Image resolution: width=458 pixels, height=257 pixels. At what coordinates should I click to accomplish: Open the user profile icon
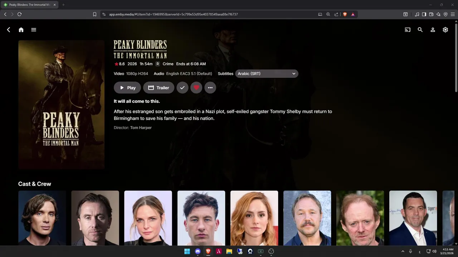(433, 30)
